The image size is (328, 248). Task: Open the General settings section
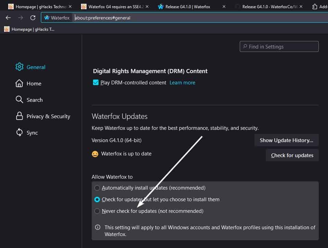click(x=36, y=67)
